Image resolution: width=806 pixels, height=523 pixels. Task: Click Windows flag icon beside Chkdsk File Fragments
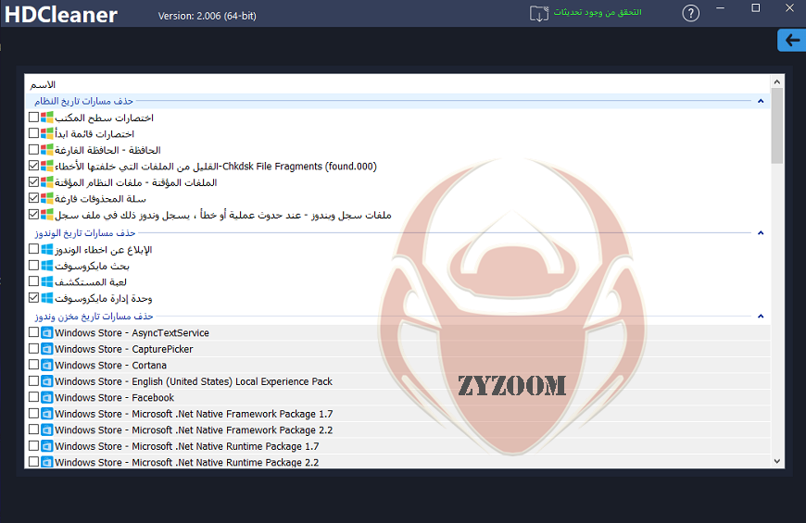46,166
